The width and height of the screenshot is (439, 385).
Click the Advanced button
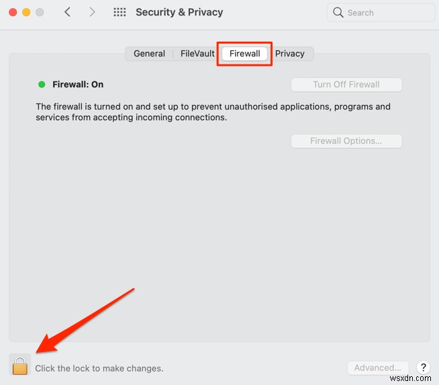click(x=377, y=368)
